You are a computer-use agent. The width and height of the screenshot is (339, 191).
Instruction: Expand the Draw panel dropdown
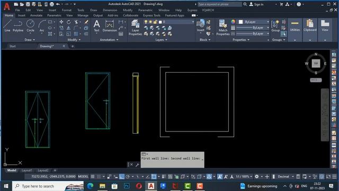(30, 40)
